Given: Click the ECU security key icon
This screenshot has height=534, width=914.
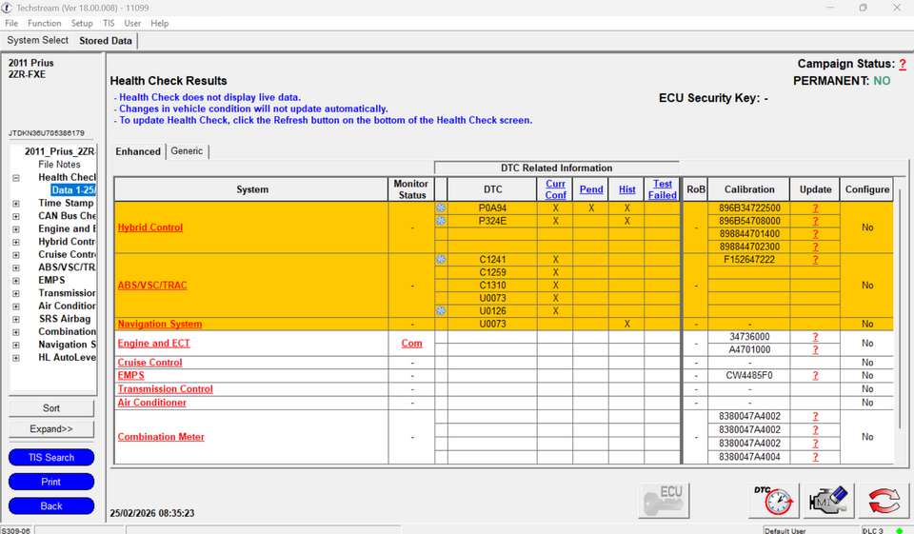Looking at the screenshot, I should coord(664,501).
